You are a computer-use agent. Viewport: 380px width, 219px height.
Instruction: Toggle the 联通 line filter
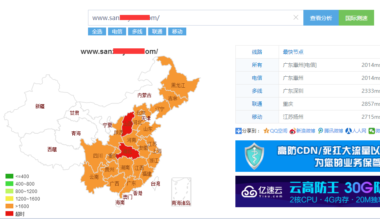tap(157, 31)
